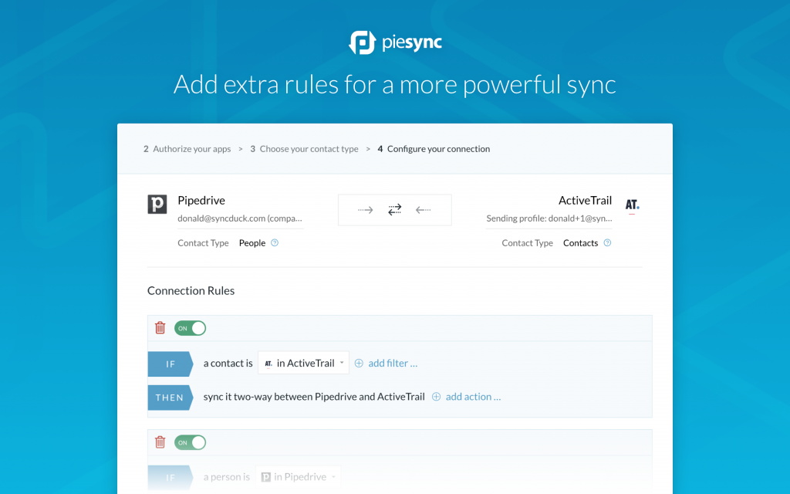Click the 'a person is' text
Image resolution: width=790 pixels, height=494 pixels.
(x=226, y=477)
